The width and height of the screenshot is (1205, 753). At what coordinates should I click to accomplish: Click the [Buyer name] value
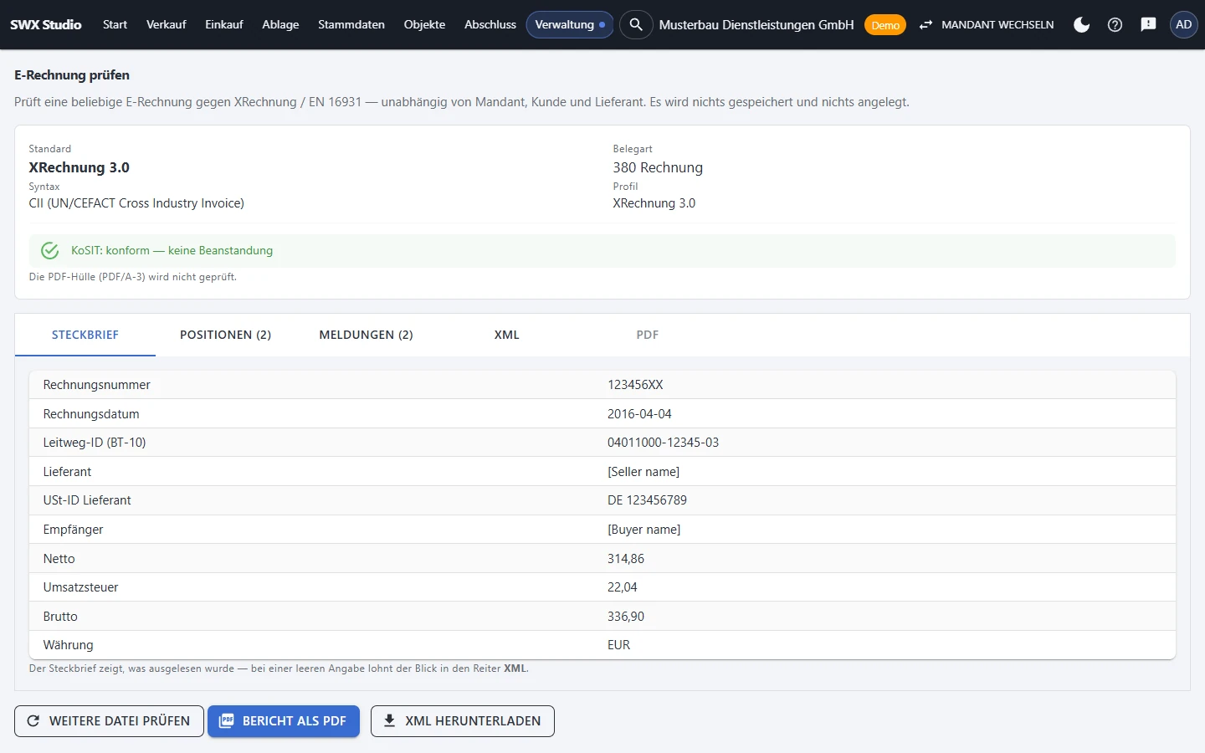(x=644, y=530)
